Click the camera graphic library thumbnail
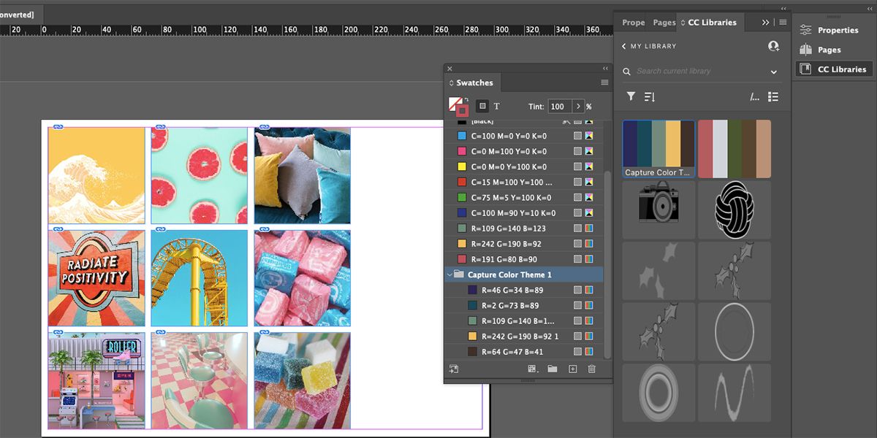Screen dimensions: 877x438 pos(658,210)
